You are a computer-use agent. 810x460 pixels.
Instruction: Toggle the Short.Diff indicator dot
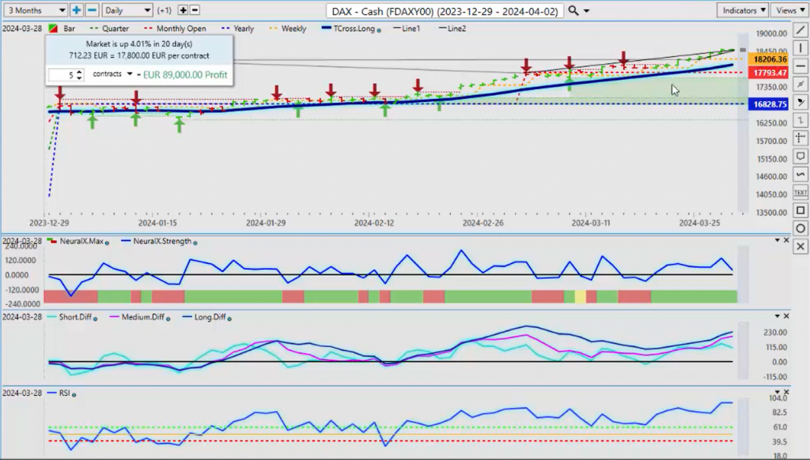point(95,319)
